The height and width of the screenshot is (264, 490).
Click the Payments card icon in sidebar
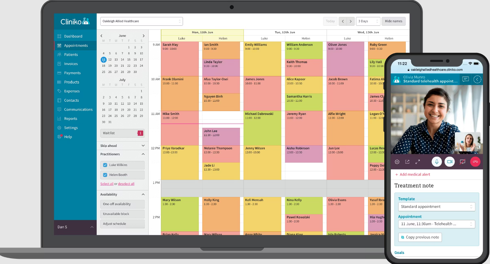click(59, 73)
